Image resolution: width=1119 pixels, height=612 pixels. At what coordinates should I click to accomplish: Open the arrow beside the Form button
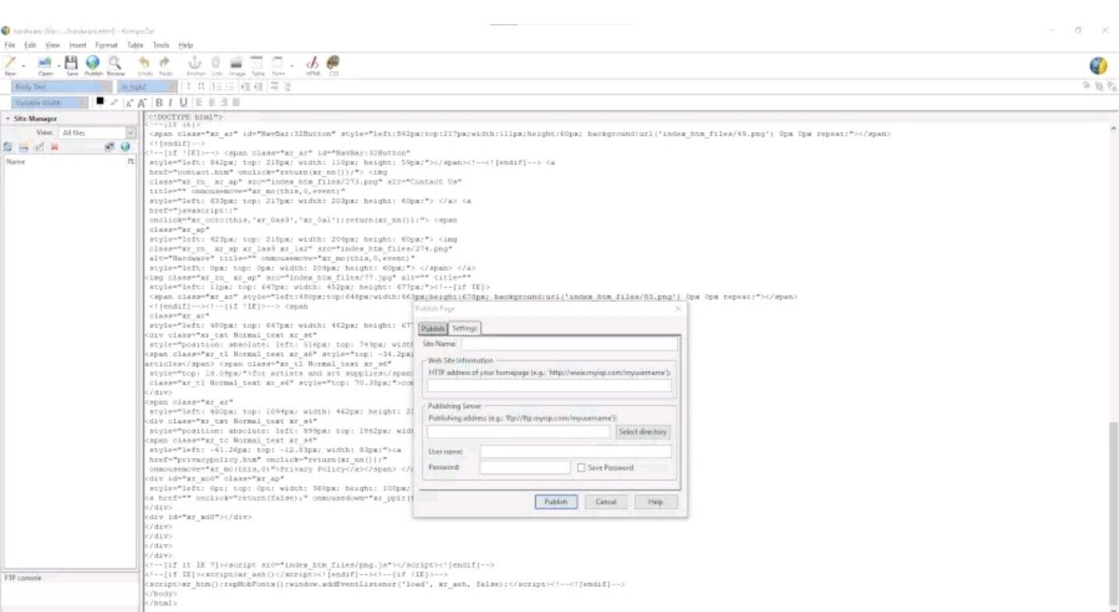coord(291,65)
